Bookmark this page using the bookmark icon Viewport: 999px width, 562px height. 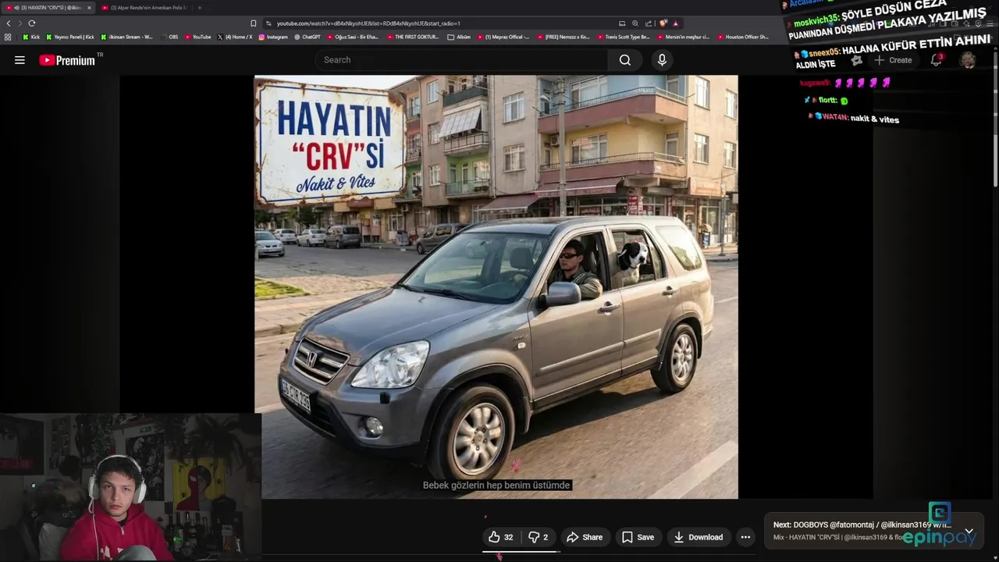253,23
